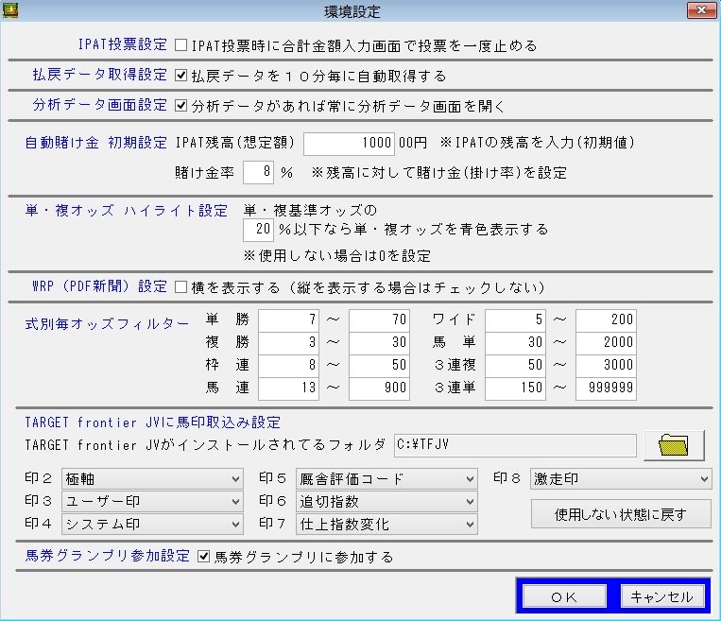Click 3連複 maximum odds field showing 3000
Image resolution: width=721 pixels, height=621 pixels.
(606, 365)
